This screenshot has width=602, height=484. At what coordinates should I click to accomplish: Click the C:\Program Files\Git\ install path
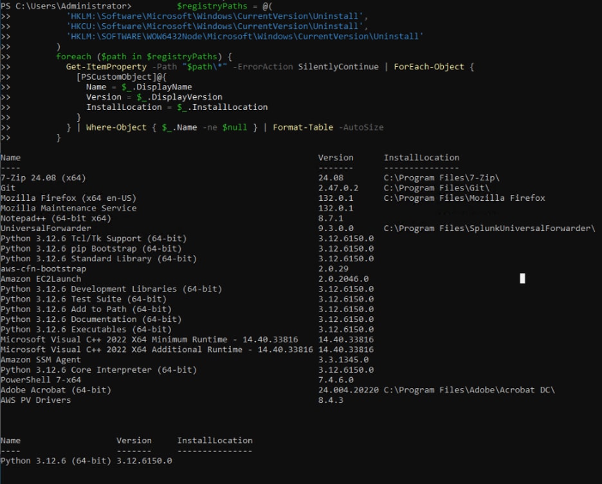coord(437,188)
